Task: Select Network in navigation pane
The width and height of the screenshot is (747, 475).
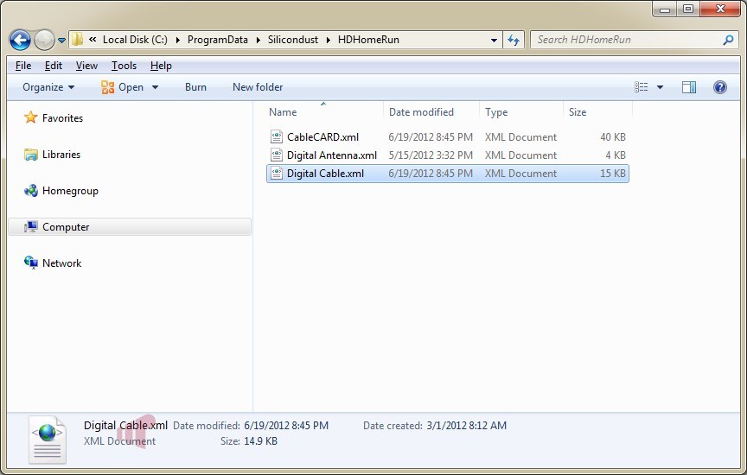Action: click(62, 263)
